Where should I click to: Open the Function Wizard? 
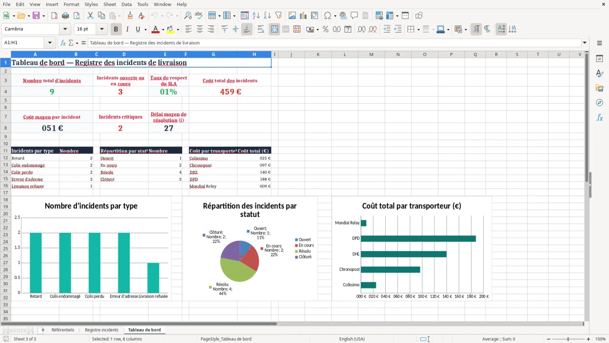(x=63, y=43)
